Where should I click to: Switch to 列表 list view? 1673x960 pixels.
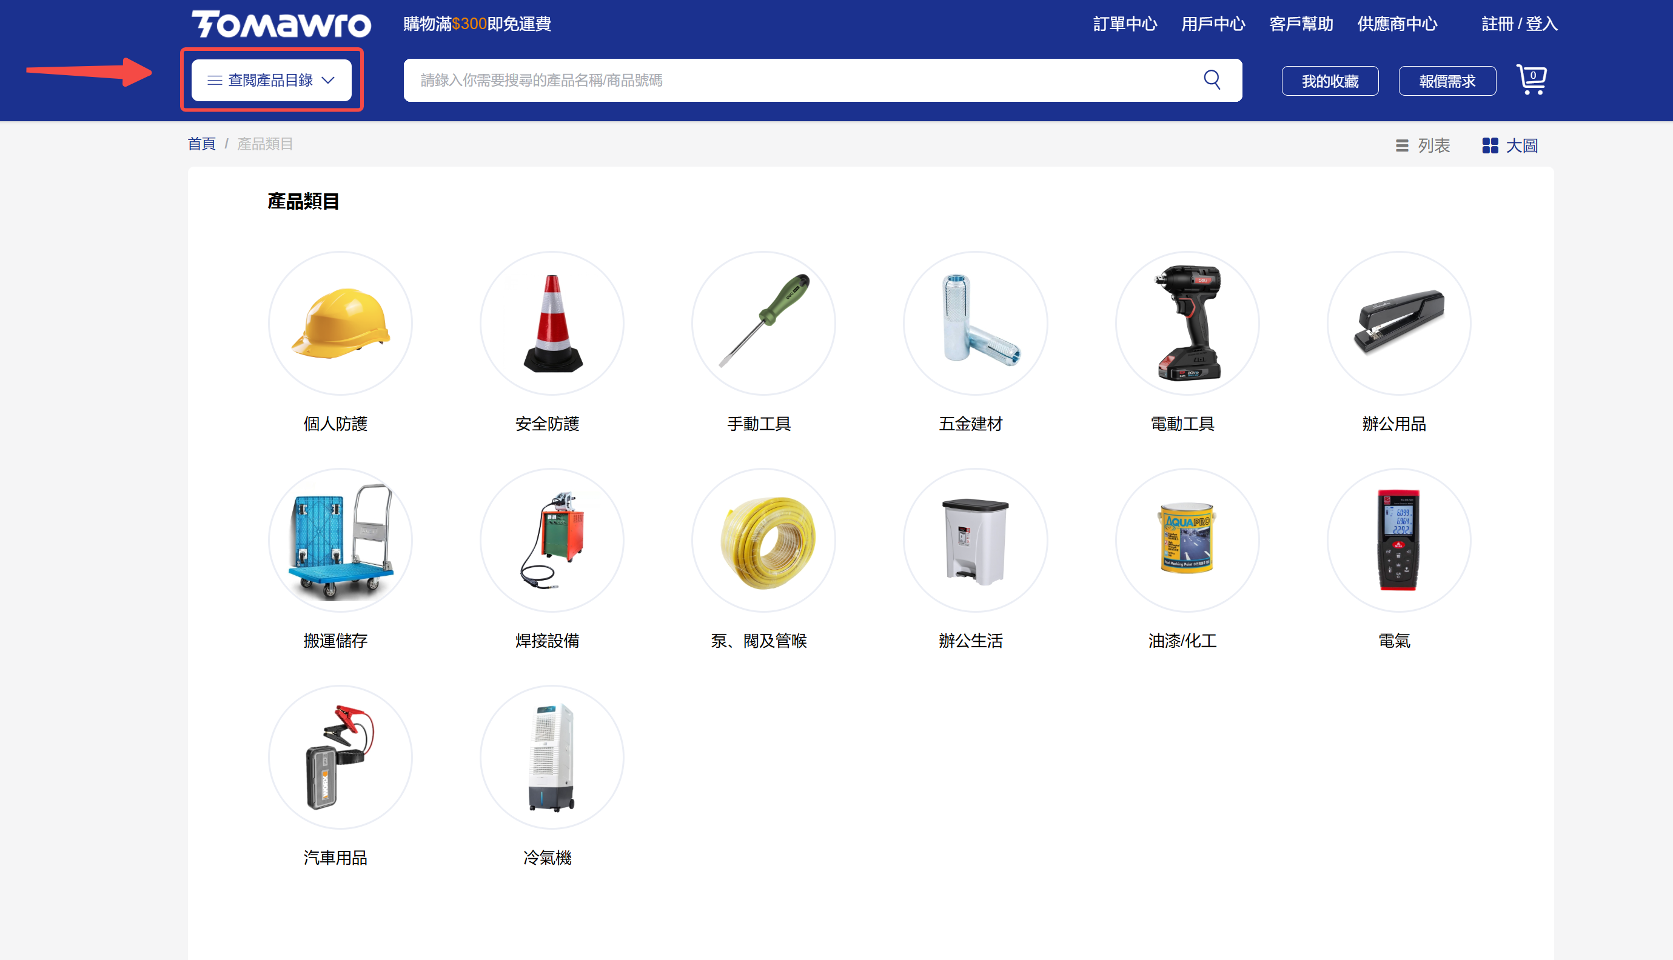pos(1423,145)
